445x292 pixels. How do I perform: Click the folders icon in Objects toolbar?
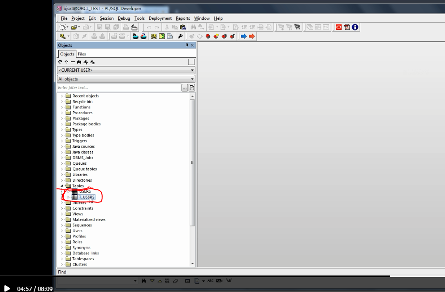tap(92, 62)
